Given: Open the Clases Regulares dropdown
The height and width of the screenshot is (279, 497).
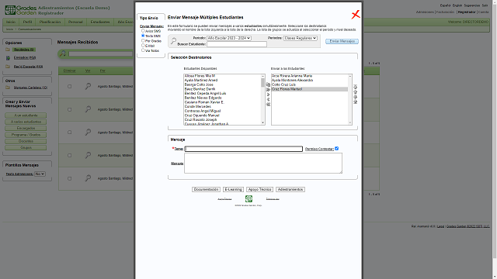Looking at the screenshot, I should 301,38.
